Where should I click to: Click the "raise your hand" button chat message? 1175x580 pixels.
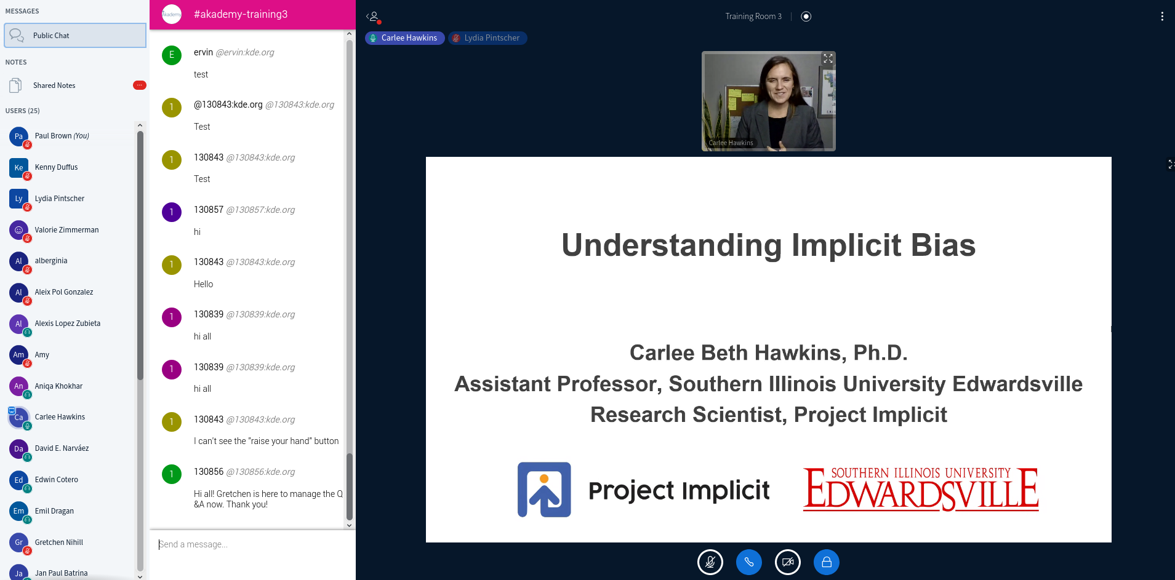(x=267, y=441)
